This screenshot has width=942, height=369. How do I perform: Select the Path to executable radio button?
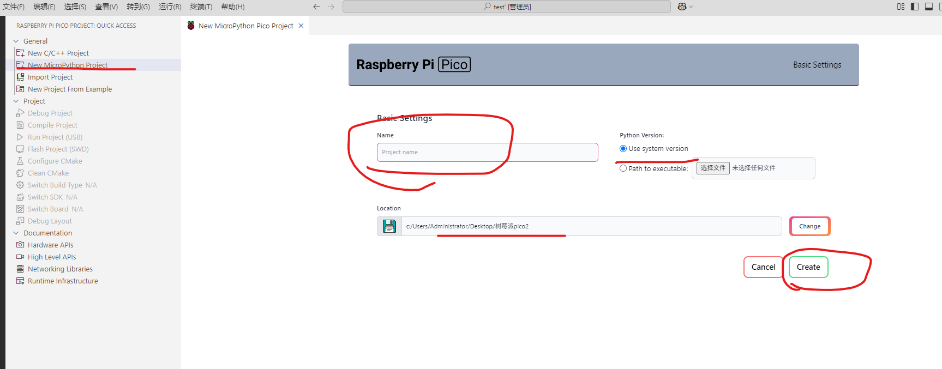pyautogui.click(x=623, y=168)
